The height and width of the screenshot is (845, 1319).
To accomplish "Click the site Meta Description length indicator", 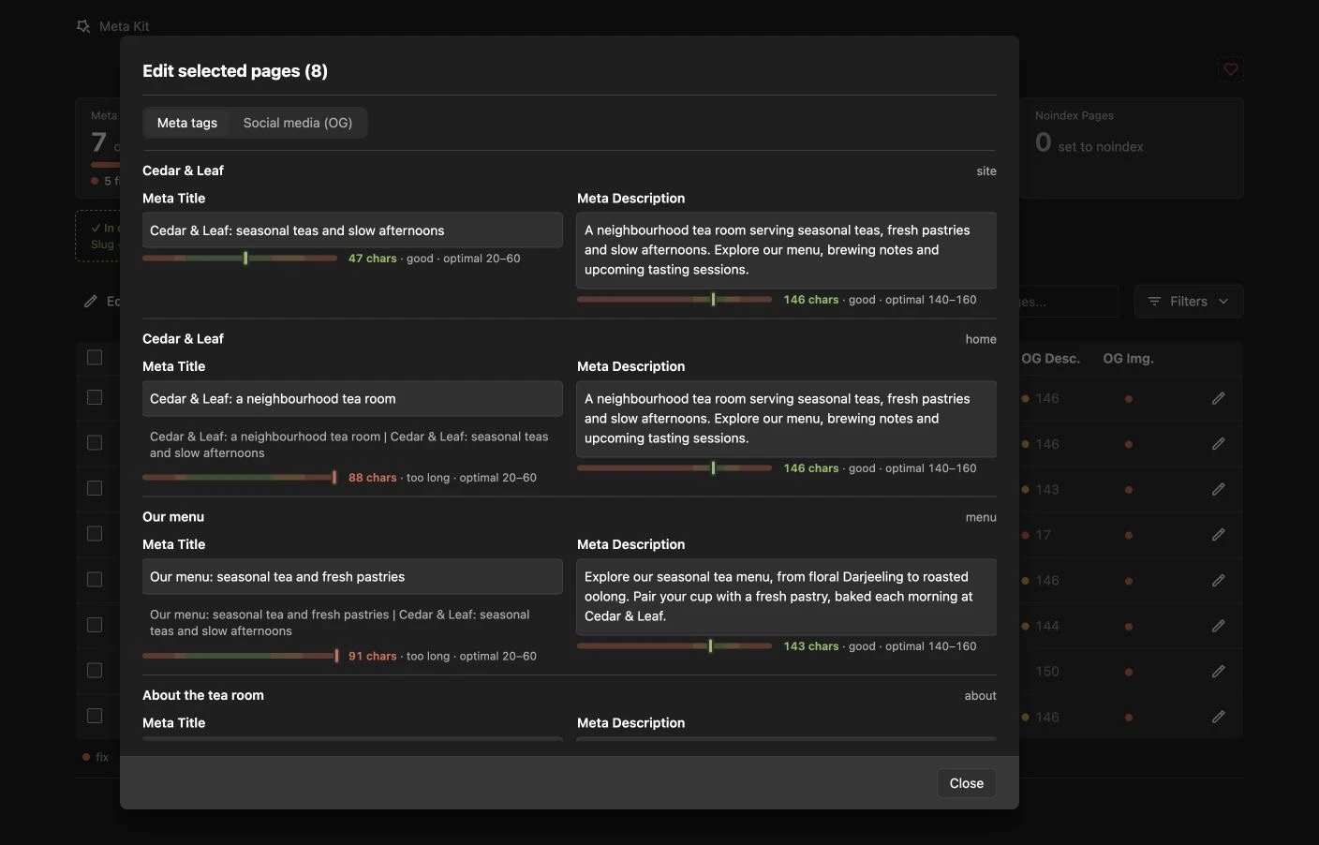I will (x=674, y=300).
